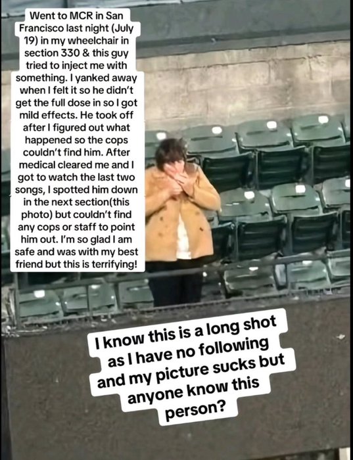Tap the line 'mild effects. He took off'
Image resolution: width=353 pixels, height=460 pixels.
(76, 115)
